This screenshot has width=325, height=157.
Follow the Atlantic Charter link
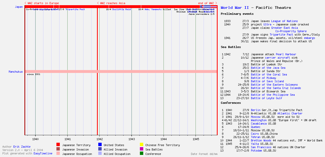pyautogui.click(x=290, y=113)
